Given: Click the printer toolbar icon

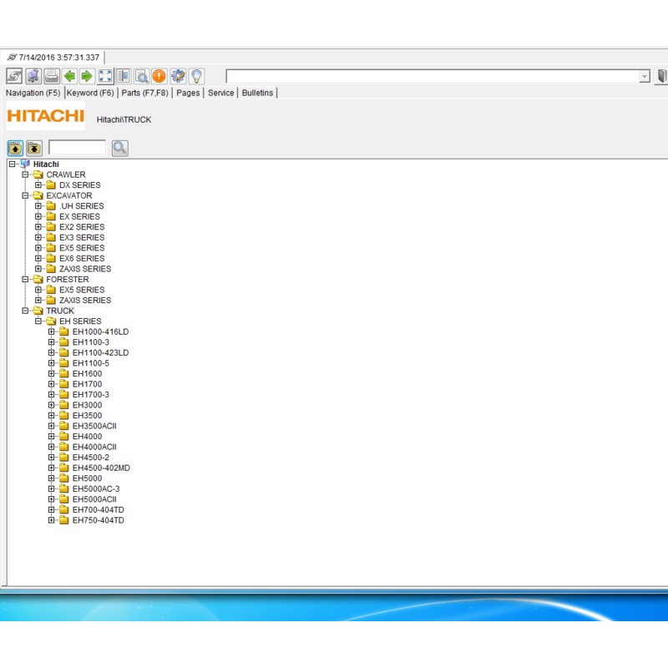Looking at the screenshot, I should tap(52, 76).
